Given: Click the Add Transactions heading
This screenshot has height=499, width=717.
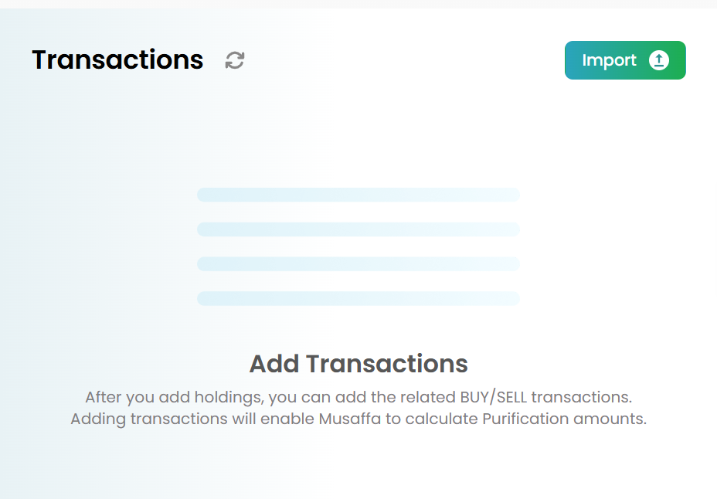Looking at the screenshot, I should (x=358, y=364).
